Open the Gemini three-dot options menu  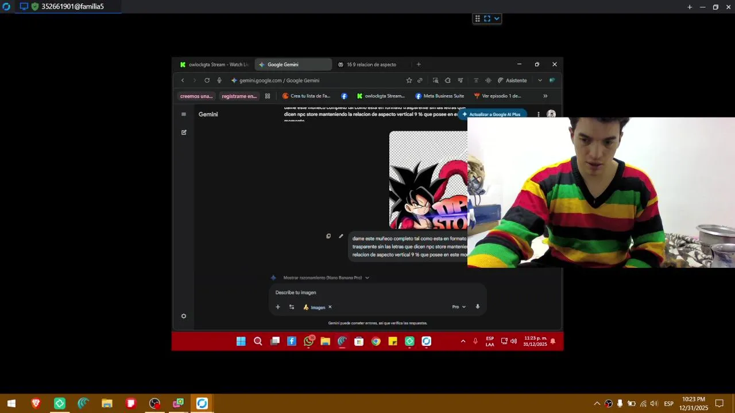pos(538,114)
